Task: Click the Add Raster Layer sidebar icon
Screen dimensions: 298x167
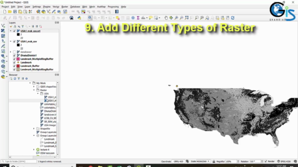Action: pos(3,31)
